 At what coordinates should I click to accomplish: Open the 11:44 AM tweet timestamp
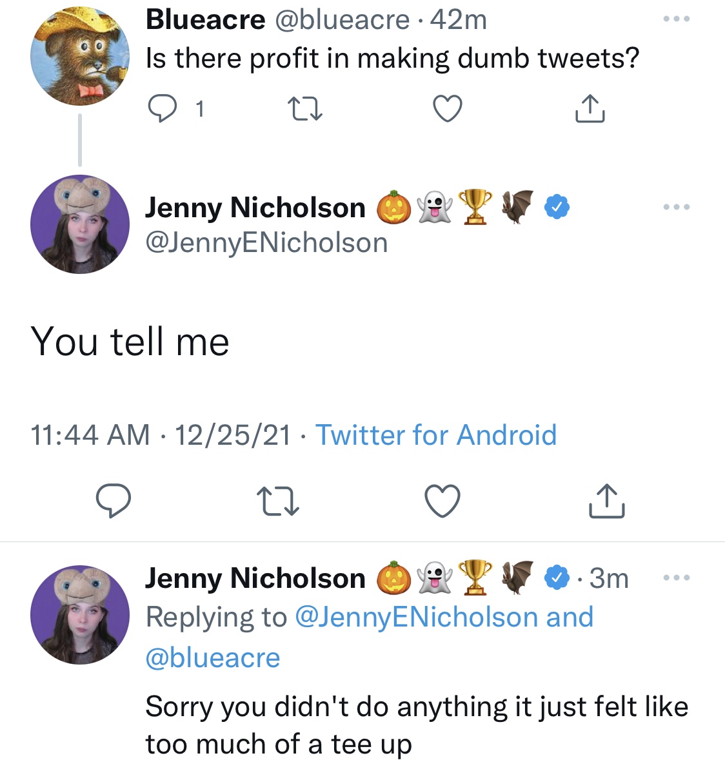90,435
